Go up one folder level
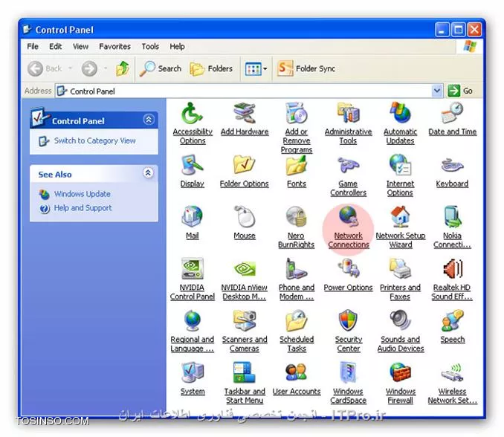 (123, 68)
